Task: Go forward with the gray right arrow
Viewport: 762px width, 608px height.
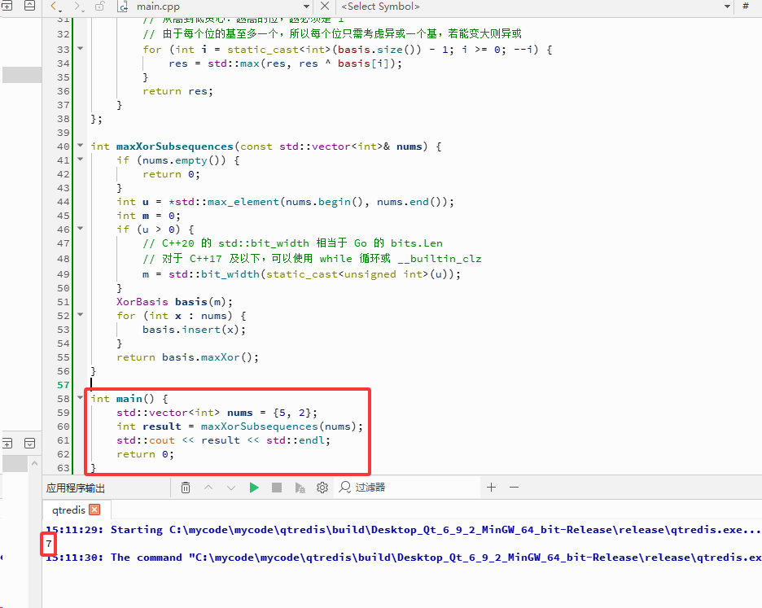Action: click(x=78, y=7)
